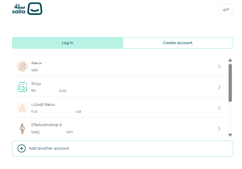The width and height of the screenshot is (242, 169).
Task: Click the scrollbar down arrow
Action: [230, 135]
